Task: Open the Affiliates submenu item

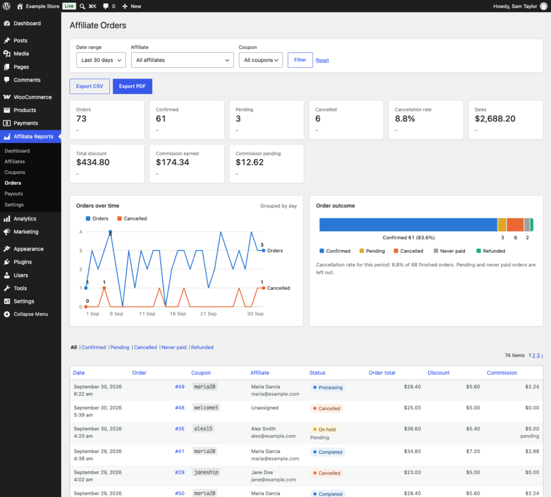Action: tap(15, 161)
